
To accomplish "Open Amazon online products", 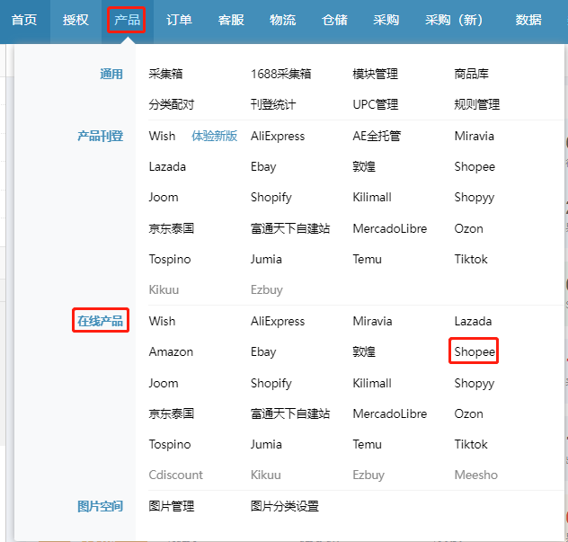I will [171, 352].
